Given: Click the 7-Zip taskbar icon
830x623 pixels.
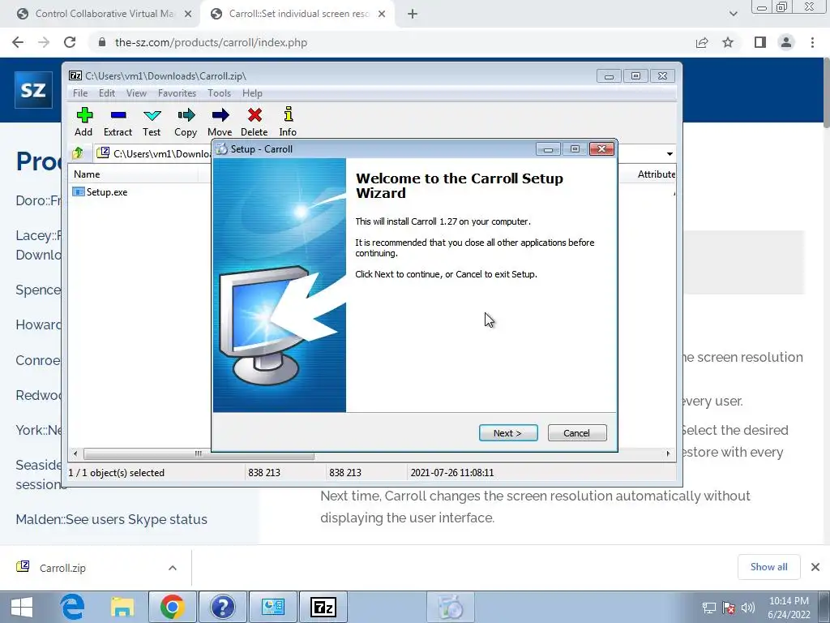Looking at the screenshot, I should (323, 607).
